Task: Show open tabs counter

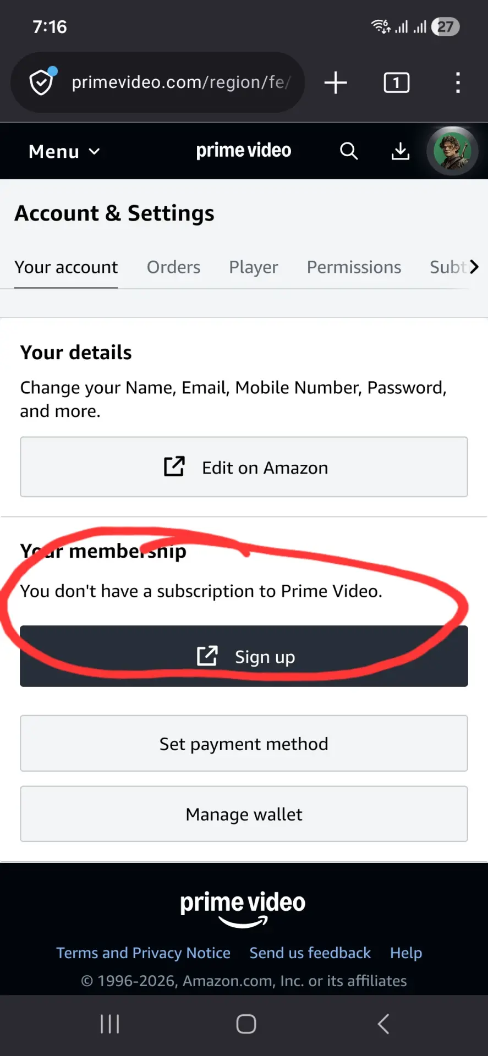Action: point(396,83)
